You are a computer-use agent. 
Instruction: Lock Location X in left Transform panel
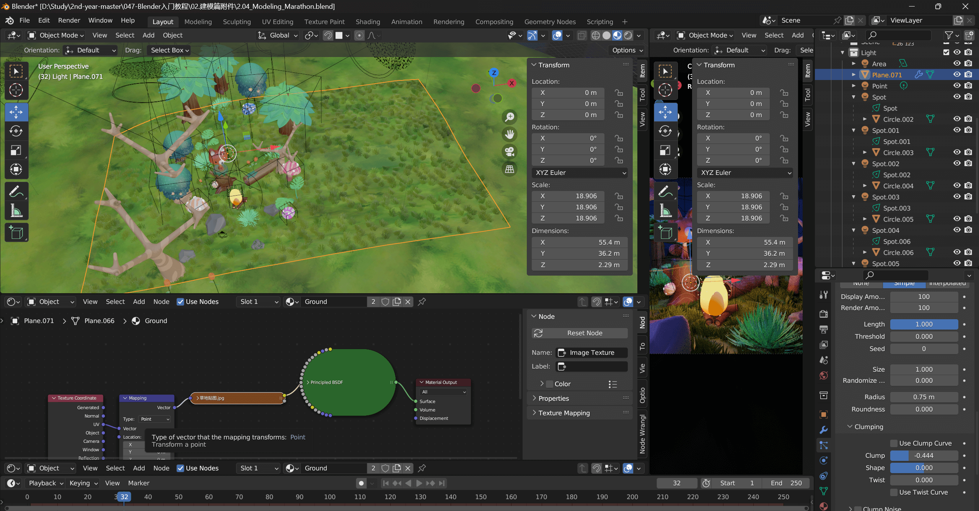point(619,93)
